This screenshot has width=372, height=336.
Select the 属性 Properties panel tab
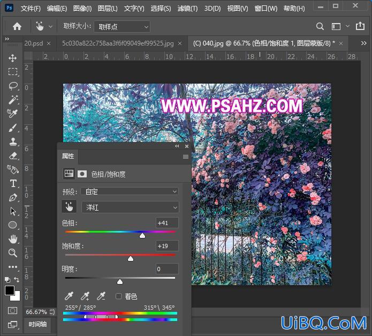click(x=68, y=156)
